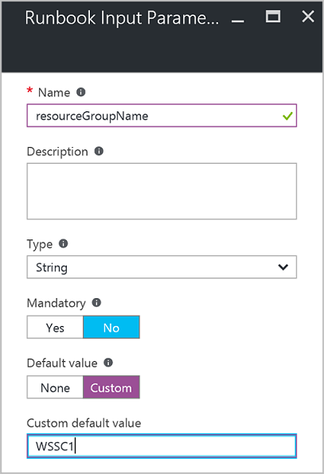The height and width of the screenshot is (474, 324).
Task: Open the Type dropdown showing String
Action: [x=162, y=267]
